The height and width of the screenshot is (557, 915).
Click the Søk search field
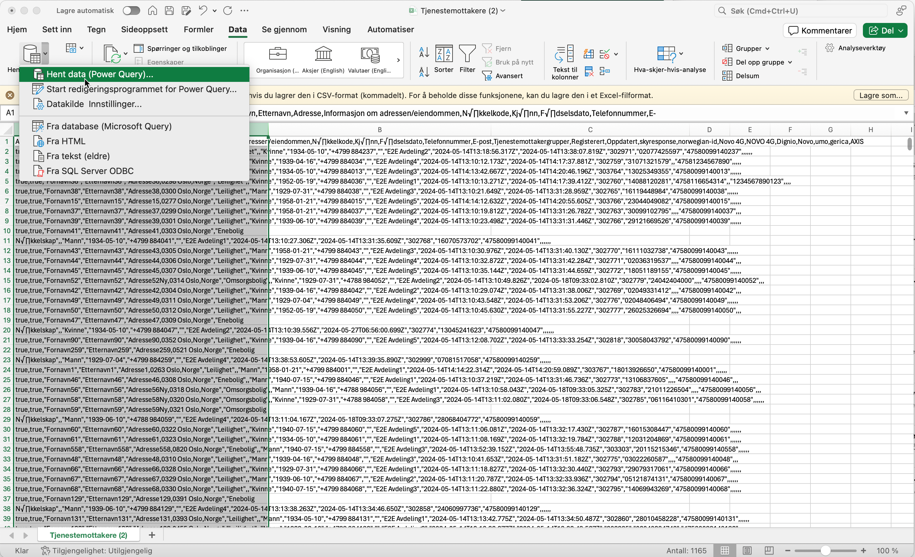[800, 11]
